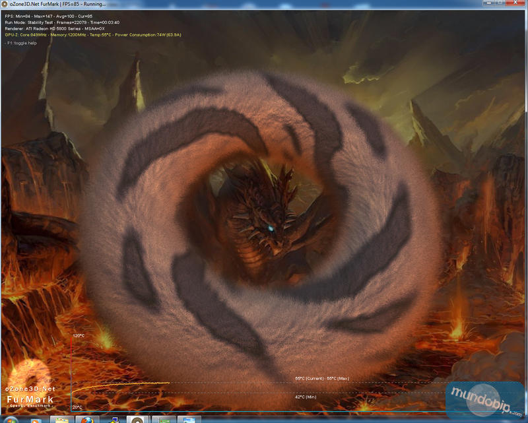Click the FurMark window title text
The width and height of the screenshot is (528, 423).
click(x=57, y=4)
